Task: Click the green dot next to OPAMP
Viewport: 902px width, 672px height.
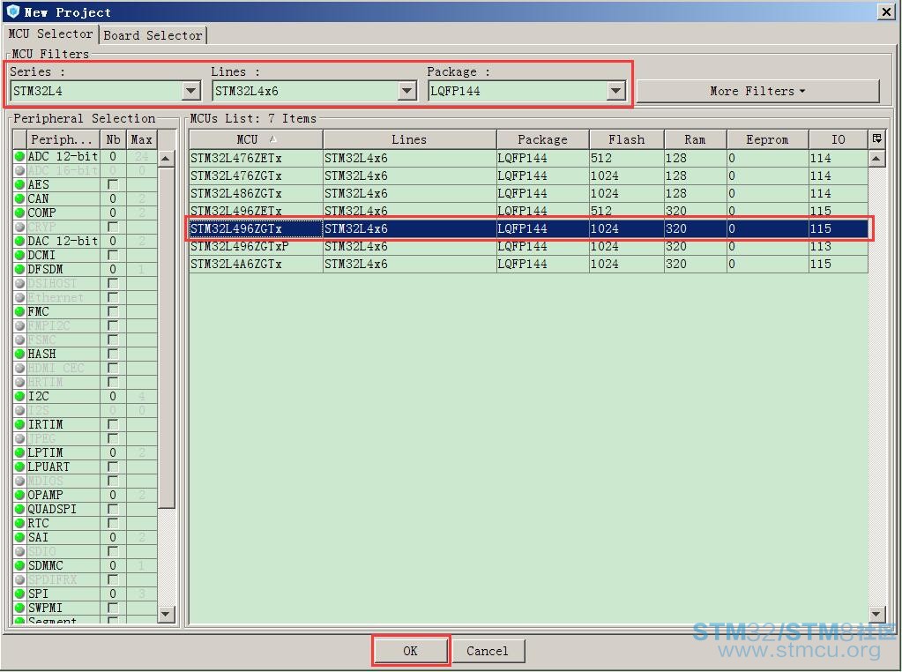Action: (19, 495)
